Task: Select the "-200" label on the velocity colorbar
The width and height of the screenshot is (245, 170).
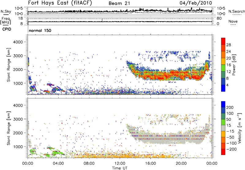Action: [232, 149]
